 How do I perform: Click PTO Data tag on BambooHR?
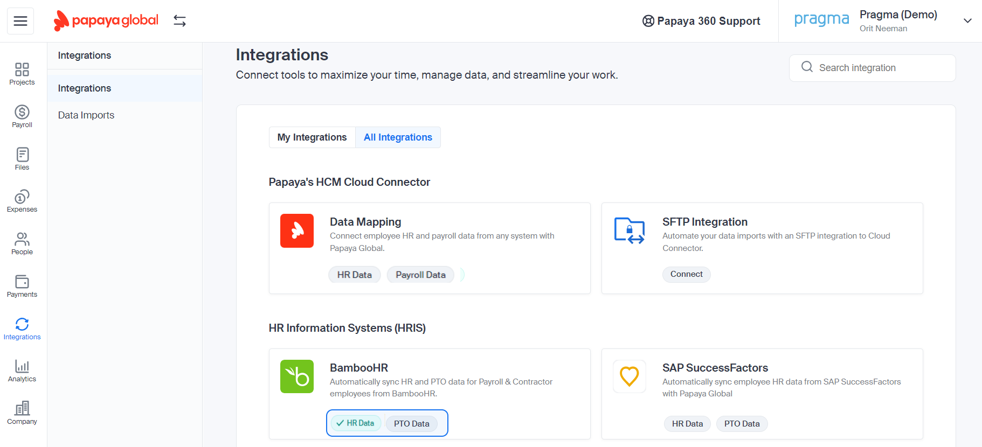coord(412,424)
